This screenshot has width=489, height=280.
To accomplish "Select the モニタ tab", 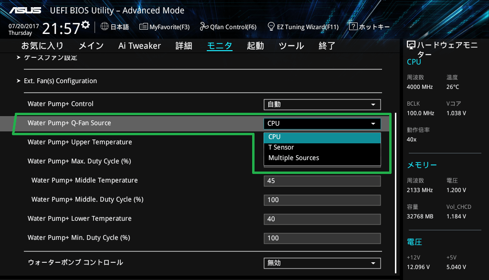I will tap(220, 46).
